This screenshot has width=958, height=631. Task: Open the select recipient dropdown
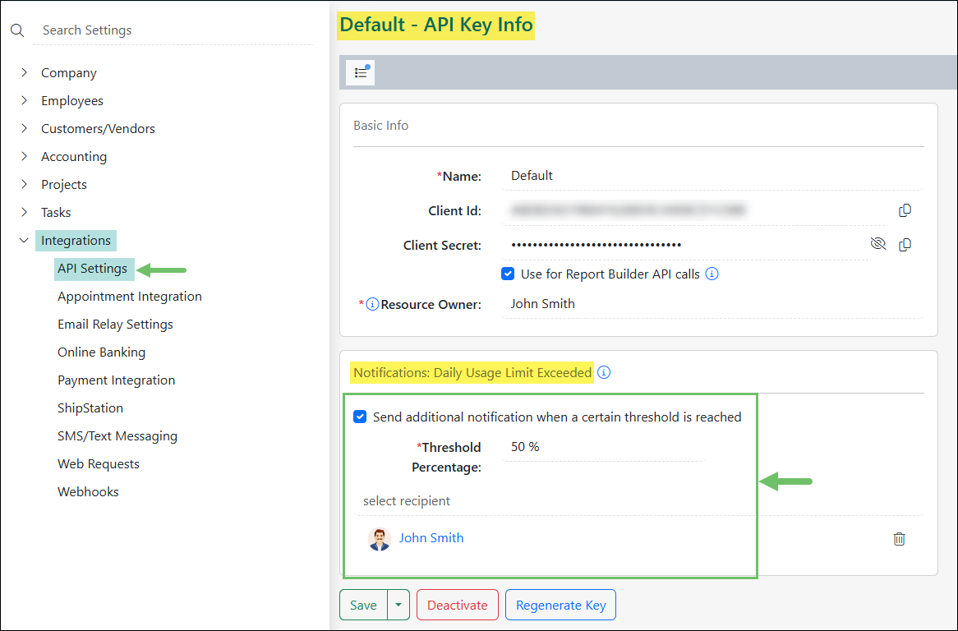pos(638,501)
